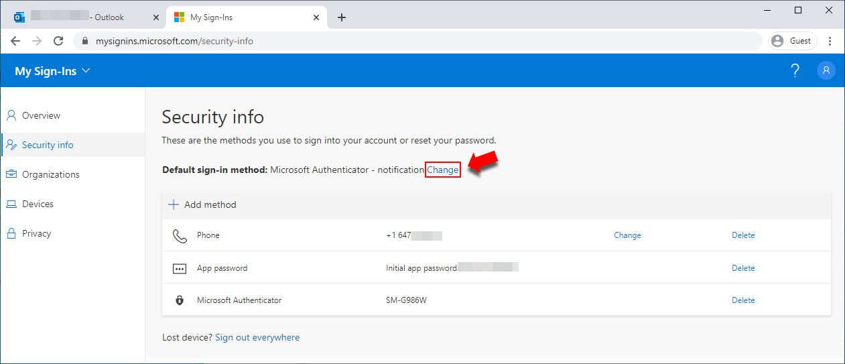This screenshot has height=364, width=845.
Task: Click the Overview person icon
Action: coord(11,115)
